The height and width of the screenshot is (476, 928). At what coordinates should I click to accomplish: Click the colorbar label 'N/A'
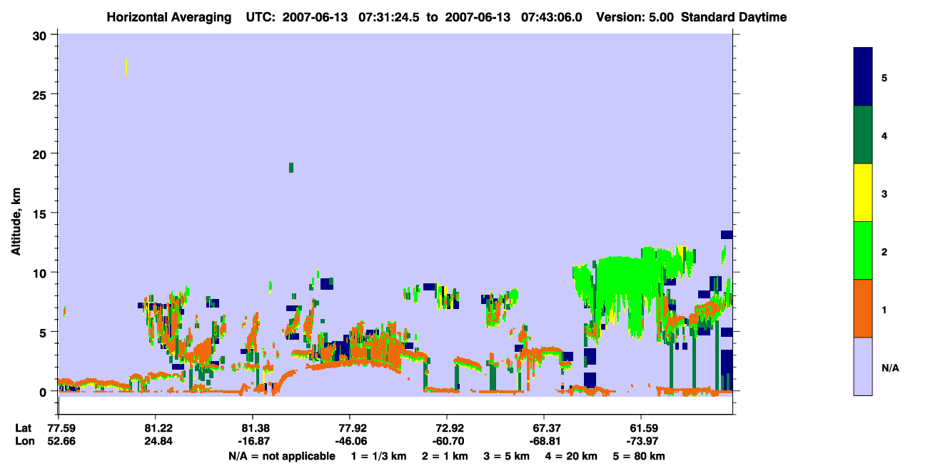[x=889, y=368]
